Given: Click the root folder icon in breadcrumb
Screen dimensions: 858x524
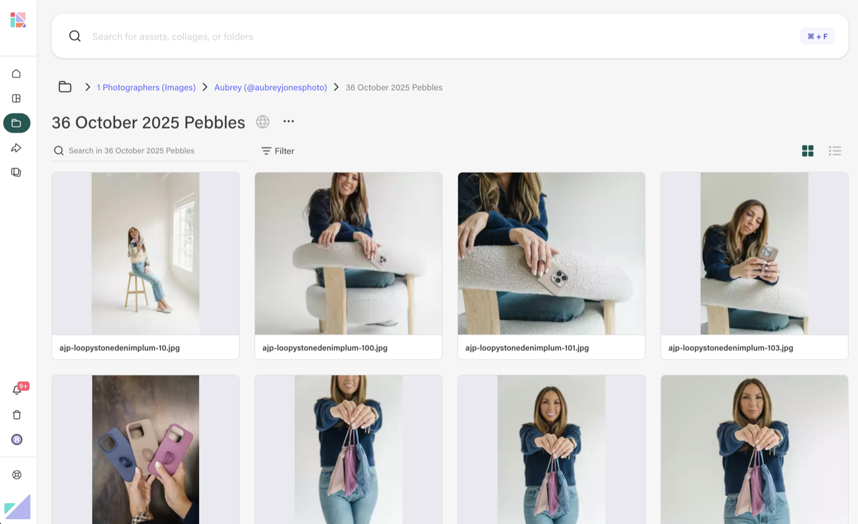Looking at the screenshot, I should point(65,87).
